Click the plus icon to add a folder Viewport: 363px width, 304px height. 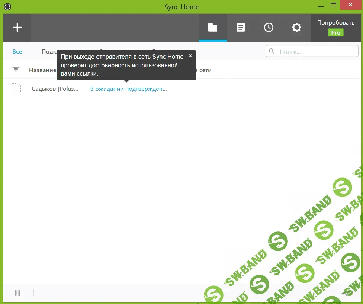pyautogui.click(x=17, y=28)
